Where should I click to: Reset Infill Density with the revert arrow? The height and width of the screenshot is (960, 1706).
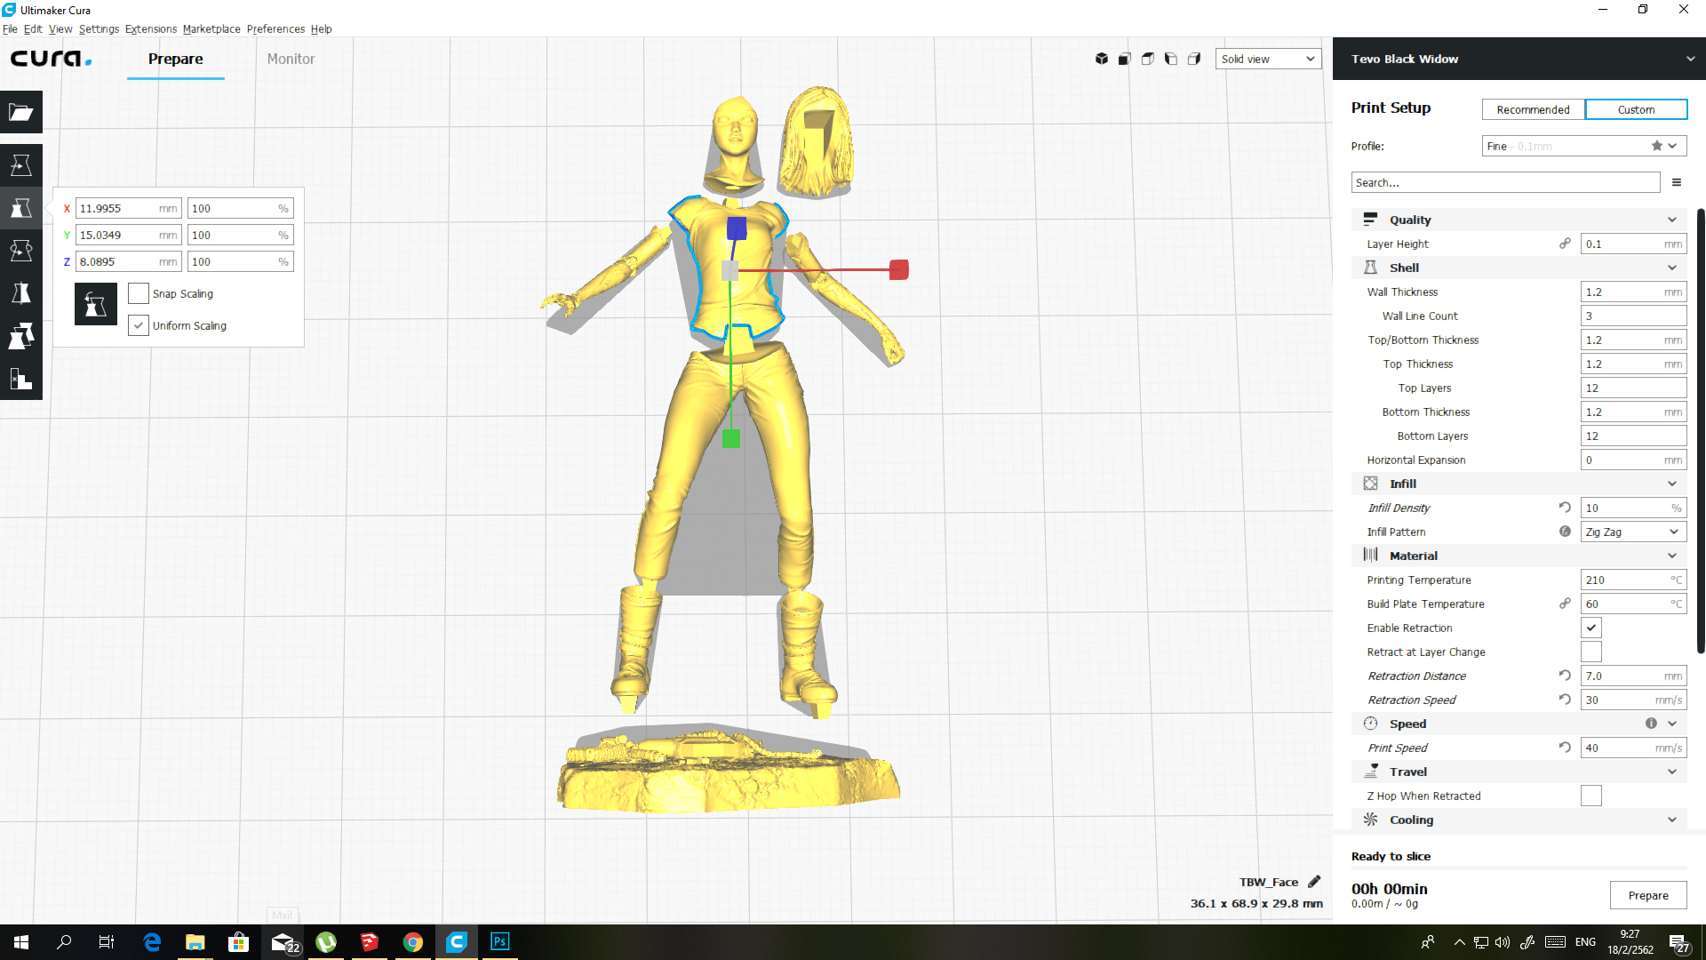click(1565, 508)
